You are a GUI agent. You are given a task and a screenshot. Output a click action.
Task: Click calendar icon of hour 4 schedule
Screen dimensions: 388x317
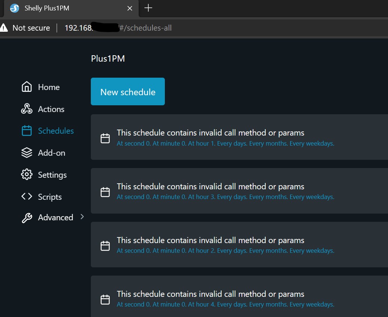[x=105, y=299]
